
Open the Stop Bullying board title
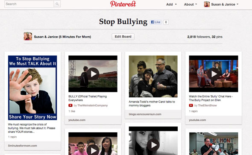click(x=123, y=22)
